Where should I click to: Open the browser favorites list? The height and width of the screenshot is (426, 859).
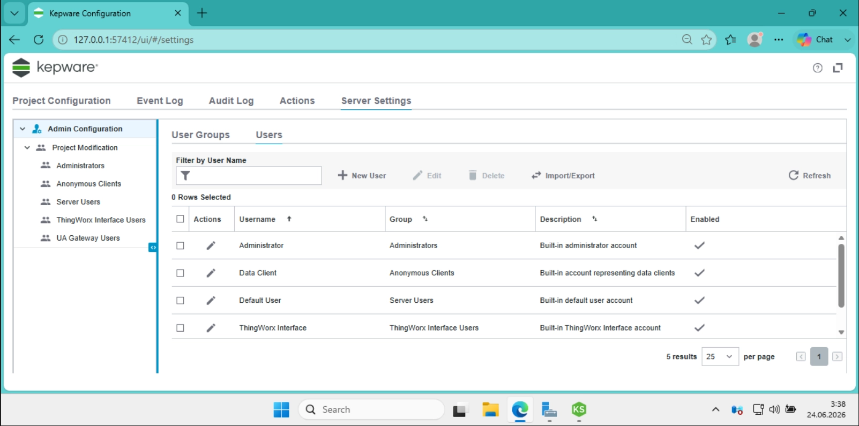(x=730, y=40)
